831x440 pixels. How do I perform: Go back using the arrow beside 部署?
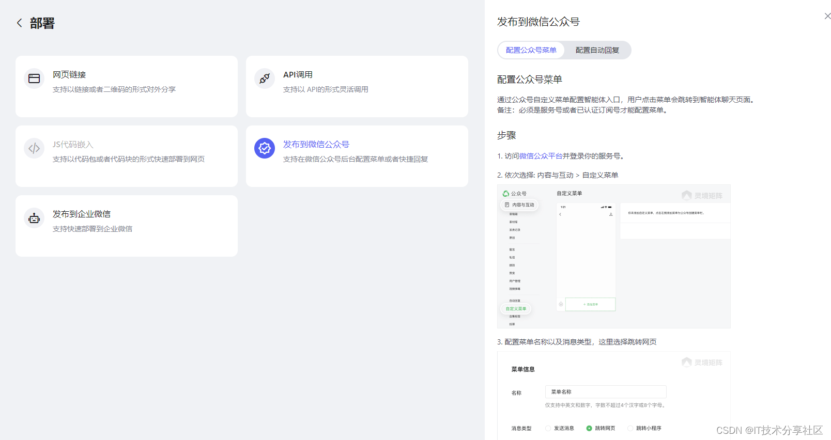(x=20, y=23)
